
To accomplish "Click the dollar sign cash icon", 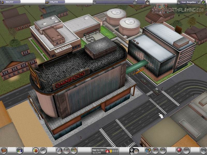I will (x=2, y=2).
